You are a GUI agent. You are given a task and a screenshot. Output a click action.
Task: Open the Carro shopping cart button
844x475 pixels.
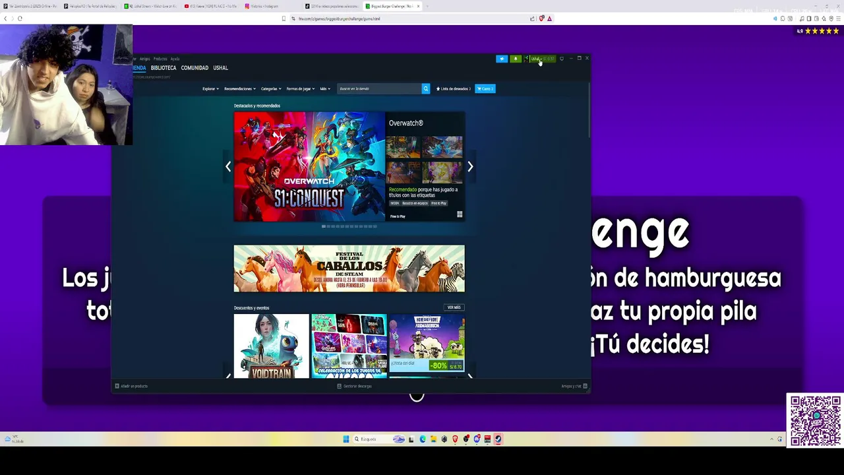[485, 88]
